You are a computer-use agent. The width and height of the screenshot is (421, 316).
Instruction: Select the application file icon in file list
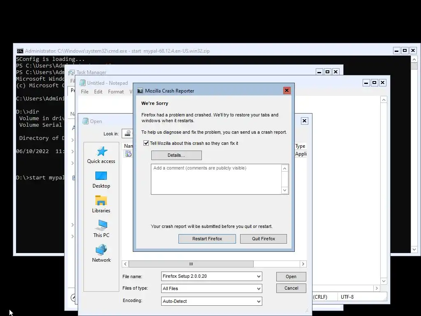click(128, 154)
